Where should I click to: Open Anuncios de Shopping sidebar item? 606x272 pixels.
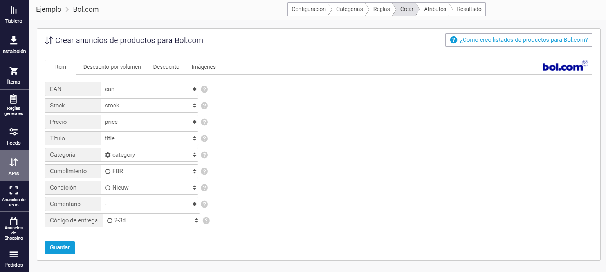pyautogui.click(x=14, y=227)
